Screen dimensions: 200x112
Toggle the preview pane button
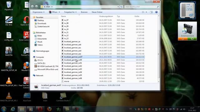(x=151, y=12)
